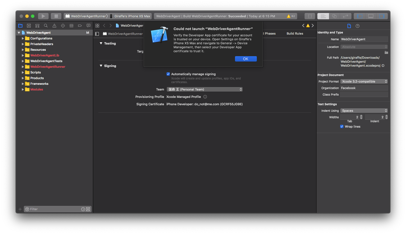Click WebDriverAgent in the jump bar
The width and height of the screenshot is (406, 234).
[x=129, y=26]
